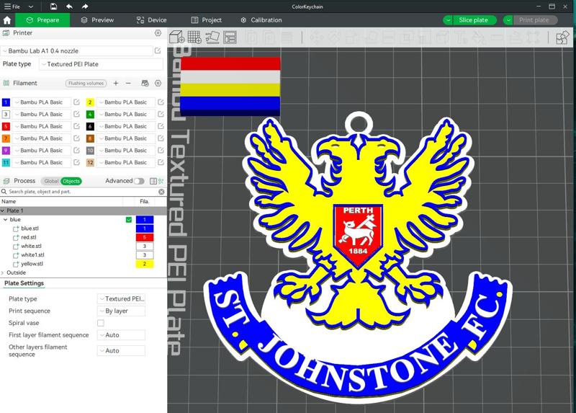The width and height of the screenshot is (576, 413).
Task: Click the Save project icon
Action: pos(53,6)
